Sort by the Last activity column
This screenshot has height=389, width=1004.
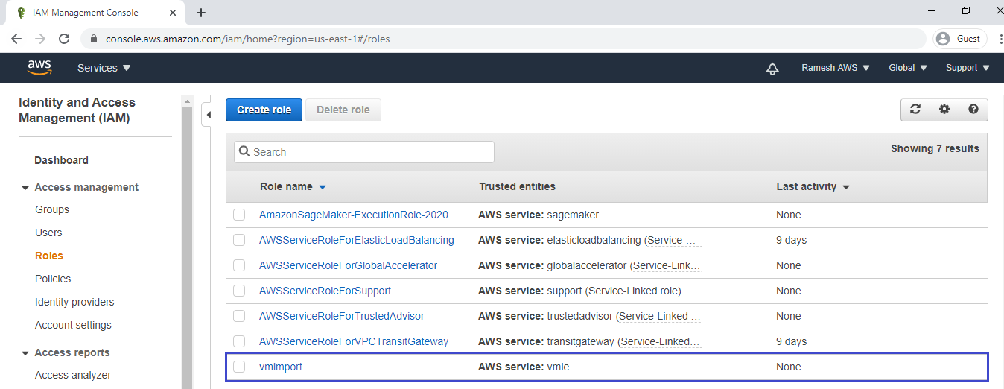click(x=813, y=186)
